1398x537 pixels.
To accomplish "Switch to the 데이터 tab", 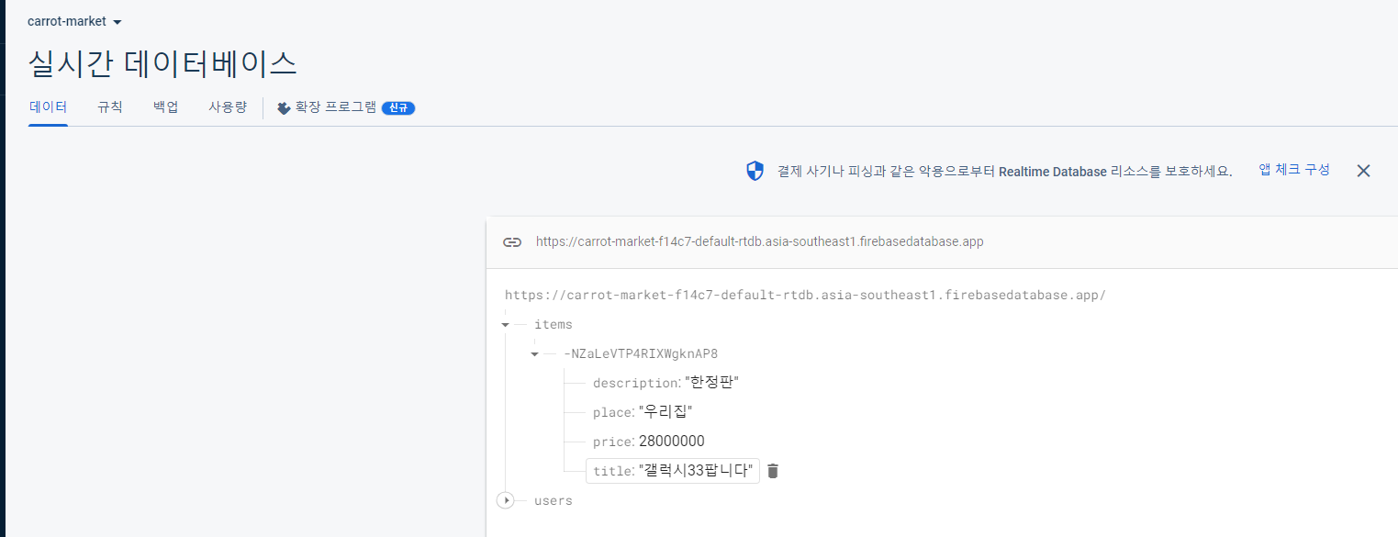I will point(48,106).
